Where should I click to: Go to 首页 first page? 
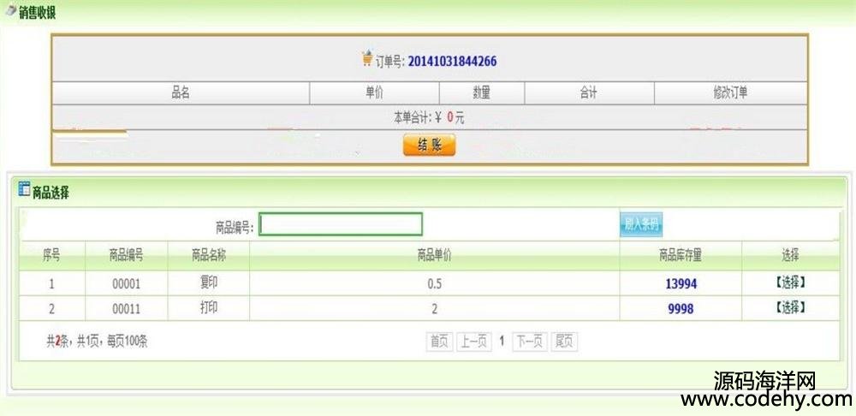[x=439, y=342]
